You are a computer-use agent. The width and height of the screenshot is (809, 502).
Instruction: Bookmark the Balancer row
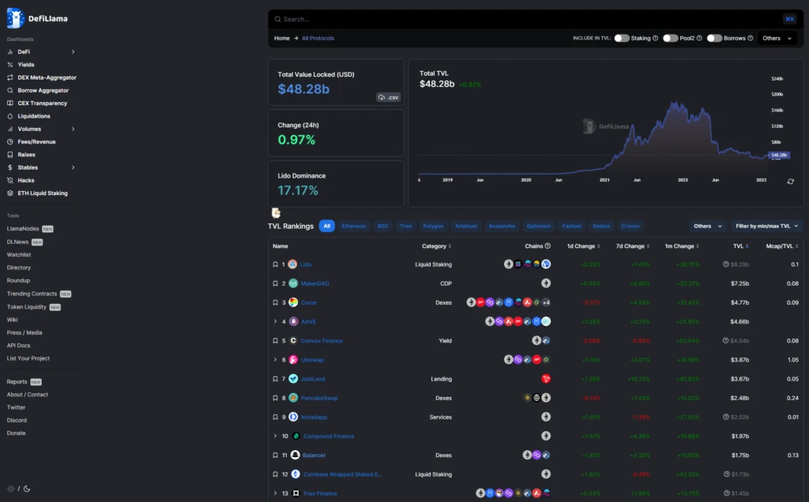275,455
